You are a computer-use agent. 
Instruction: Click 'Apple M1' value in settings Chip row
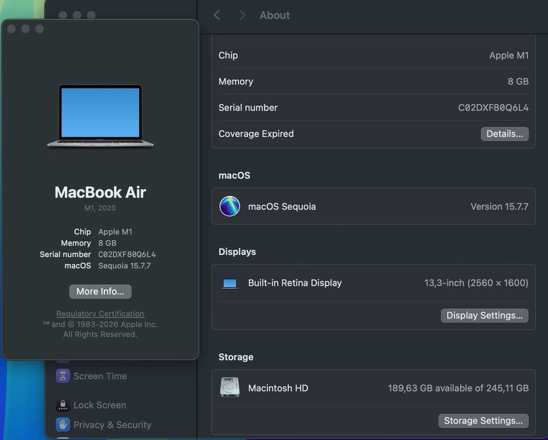coord(509,55)
